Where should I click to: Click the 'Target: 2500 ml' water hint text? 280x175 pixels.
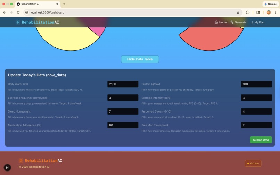(74, 90)
